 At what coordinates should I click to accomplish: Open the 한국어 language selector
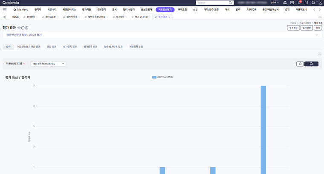point(275,3)
